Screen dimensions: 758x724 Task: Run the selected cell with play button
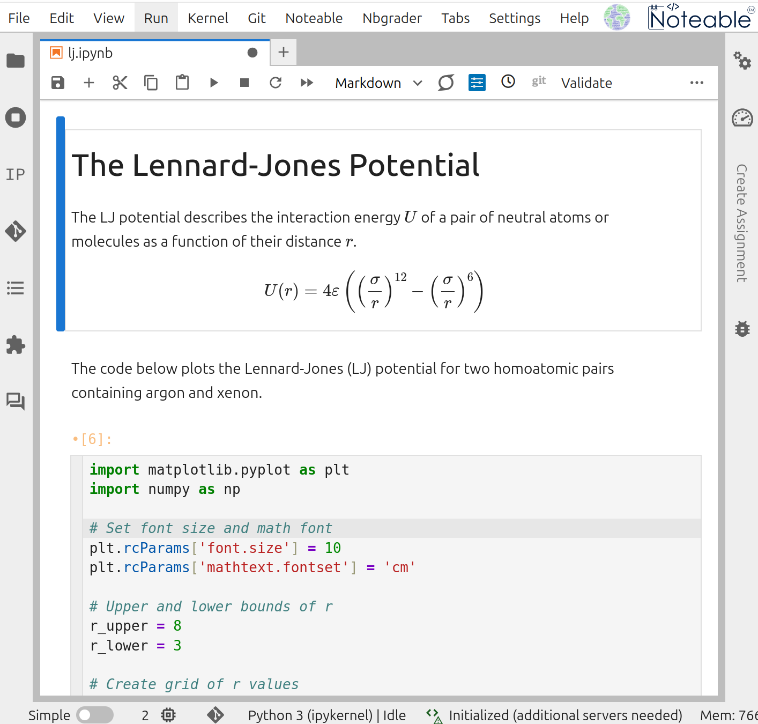coord(214,83)
